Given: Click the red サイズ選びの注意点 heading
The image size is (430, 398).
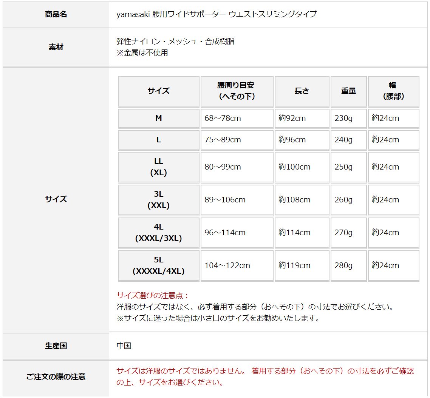Looking at the screenshot, I should (153, 295).
